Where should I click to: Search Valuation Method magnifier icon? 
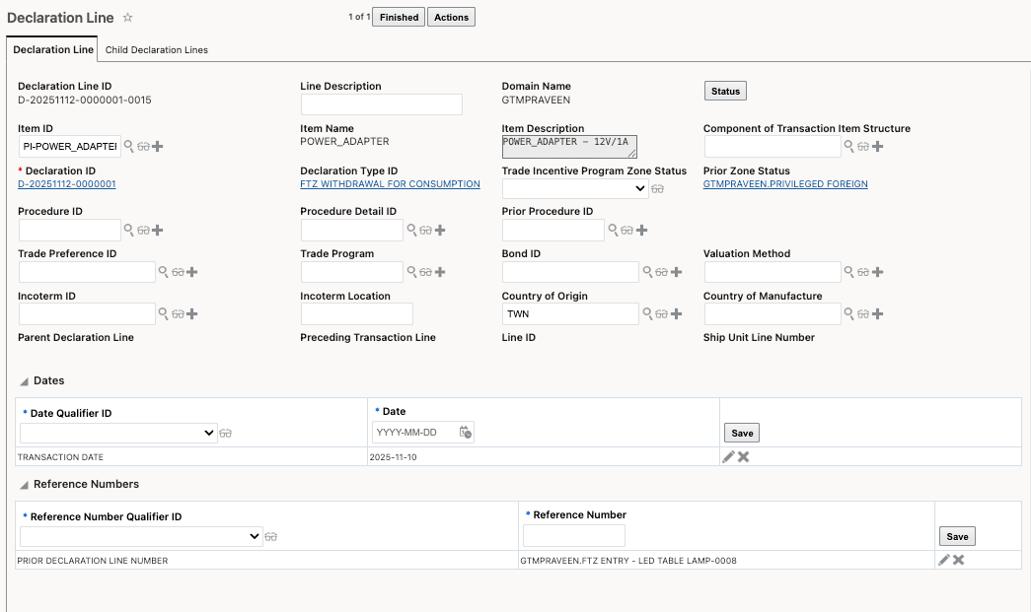(848, 272)
